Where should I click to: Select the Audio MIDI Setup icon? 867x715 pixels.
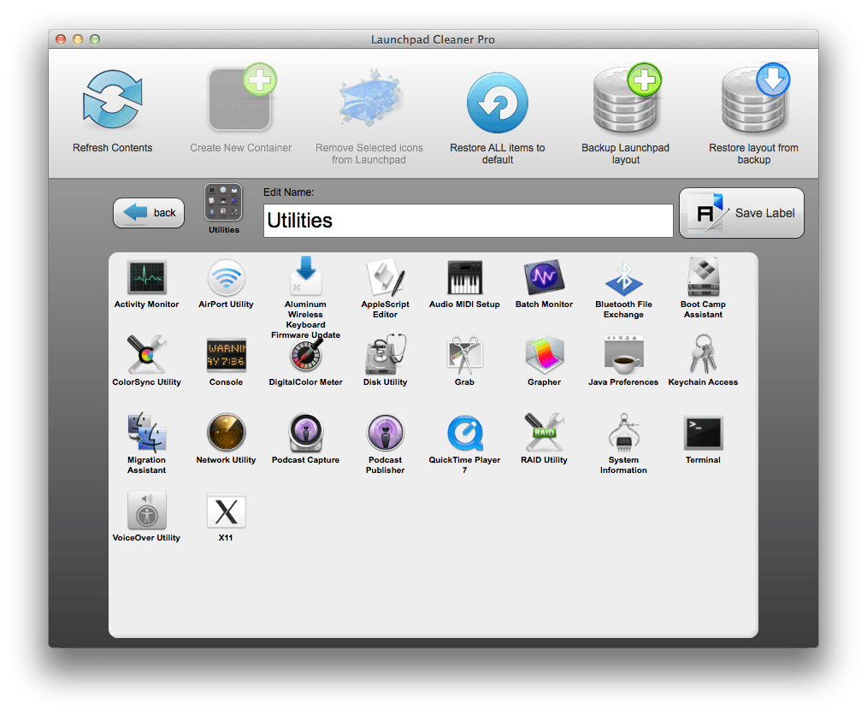464,277
